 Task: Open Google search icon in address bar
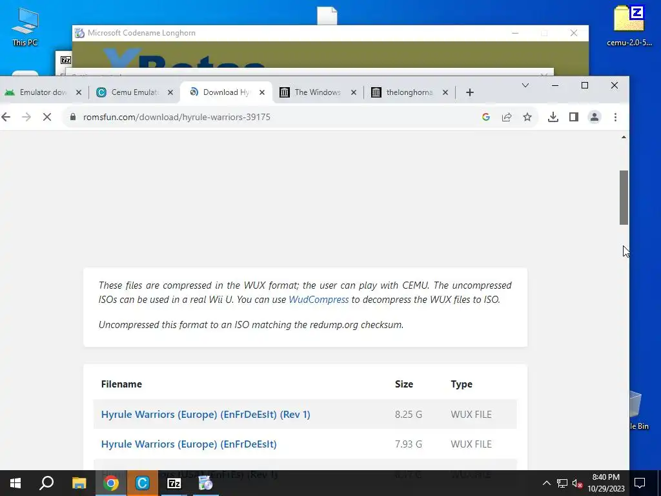[486, 117]
